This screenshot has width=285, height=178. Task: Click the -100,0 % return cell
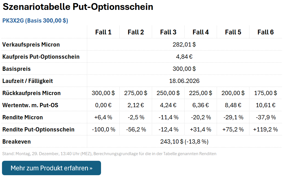click(103, 129)
